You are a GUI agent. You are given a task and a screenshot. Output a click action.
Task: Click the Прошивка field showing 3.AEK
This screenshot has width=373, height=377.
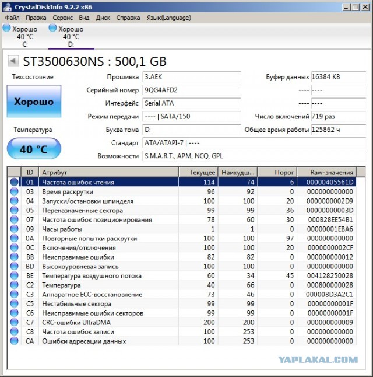(x=192, y=77)
